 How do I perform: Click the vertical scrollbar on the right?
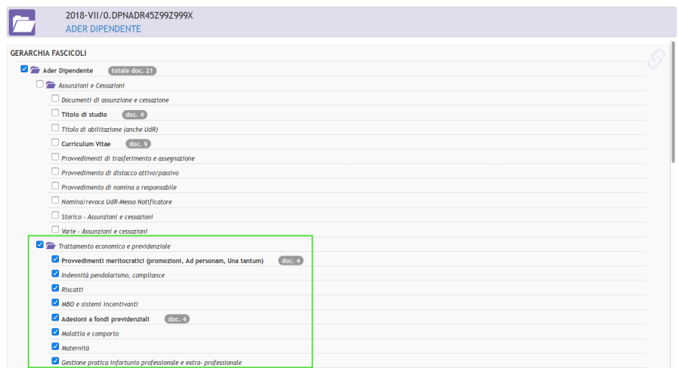point(674,113)
